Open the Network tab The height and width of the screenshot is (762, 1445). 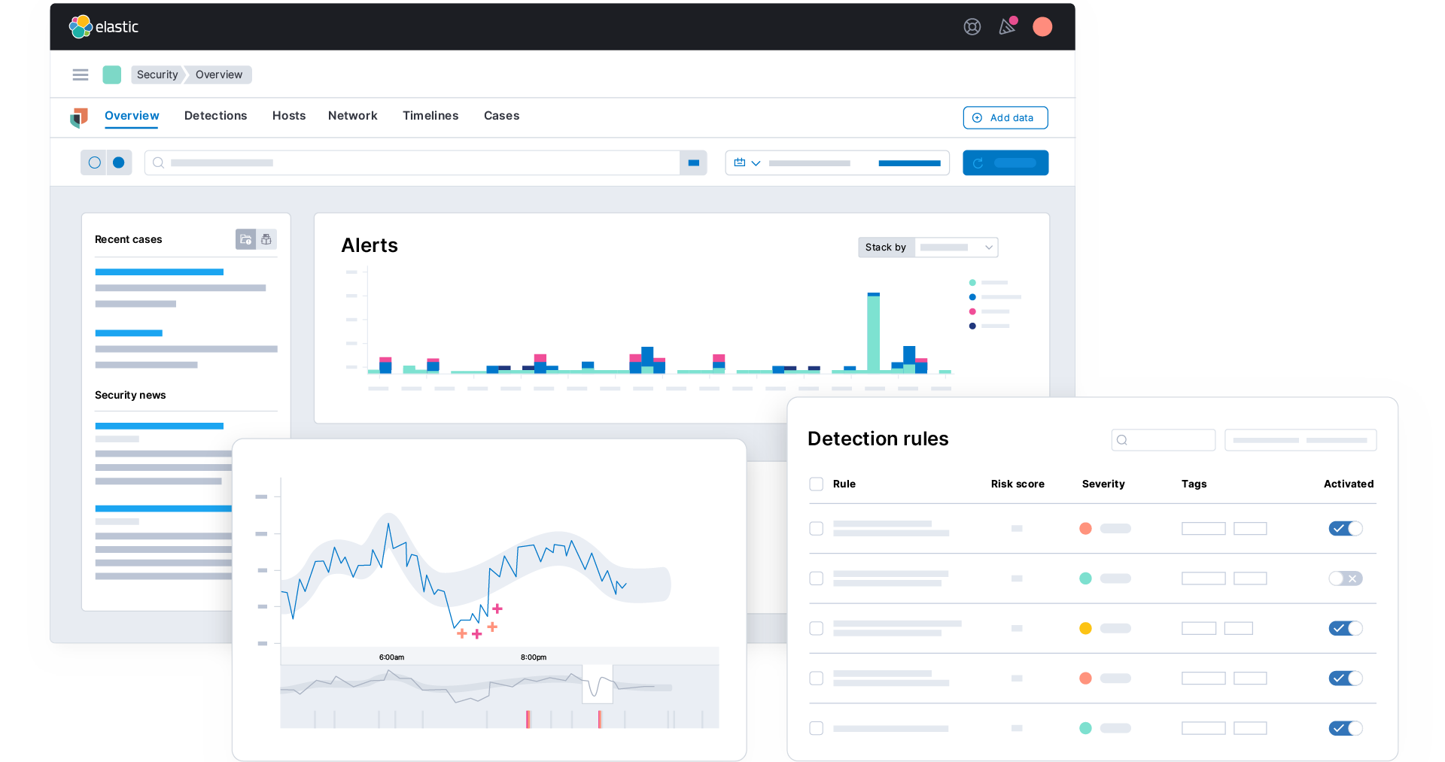point(353,116)
